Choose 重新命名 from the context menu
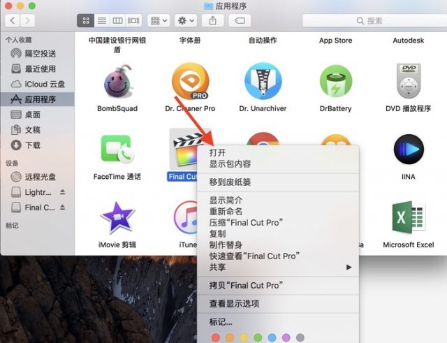The width and height of the screenshot is (447, 343). (278, 211)
